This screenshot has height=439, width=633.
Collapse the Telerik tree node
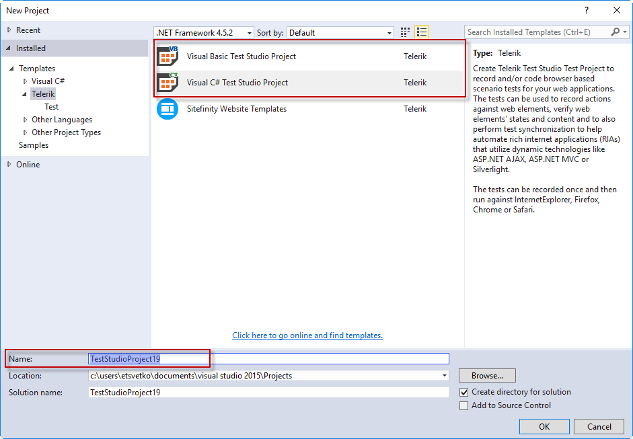click(x=25, y=94)
